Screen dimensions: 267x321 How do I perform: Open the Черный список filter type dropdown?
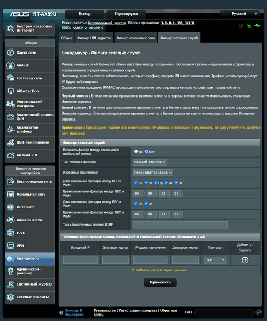coord(150,162)
